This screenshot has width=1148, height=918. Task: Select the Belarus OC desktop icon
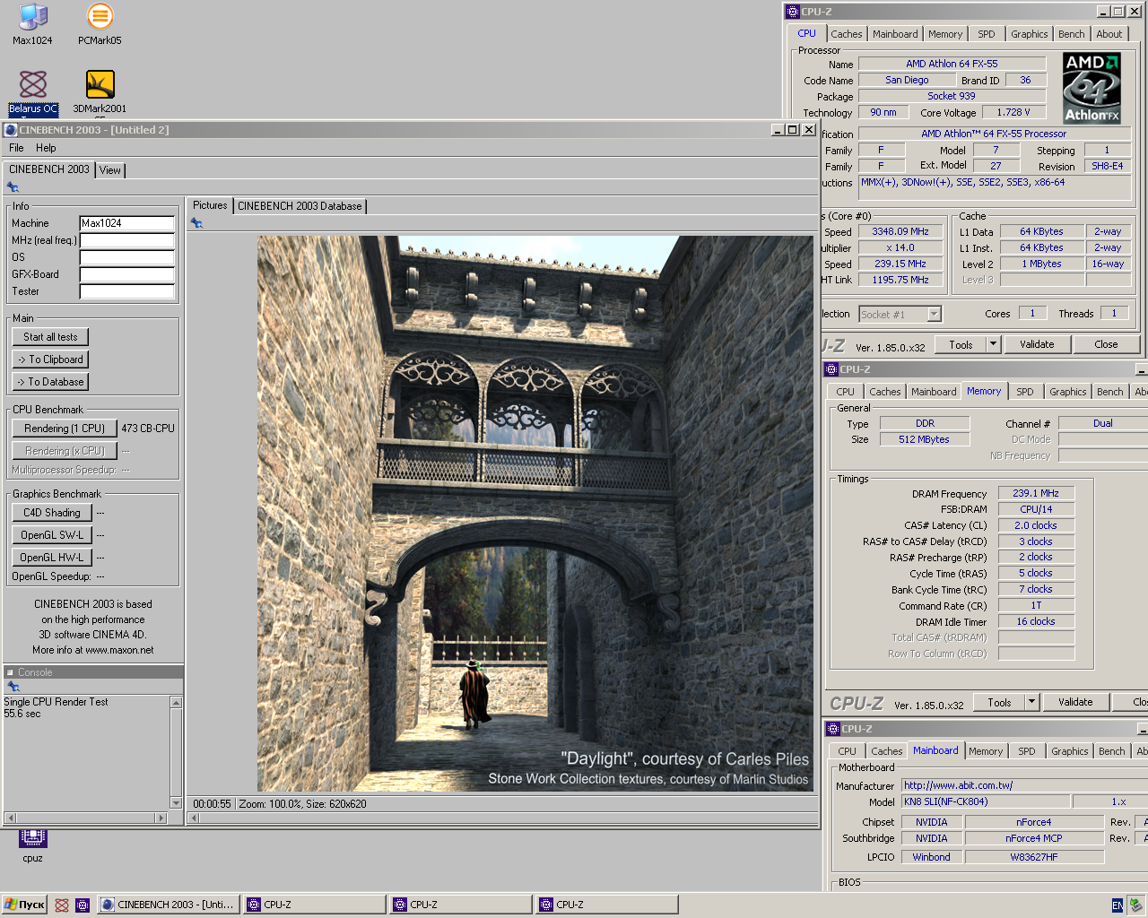pos(33,92)
